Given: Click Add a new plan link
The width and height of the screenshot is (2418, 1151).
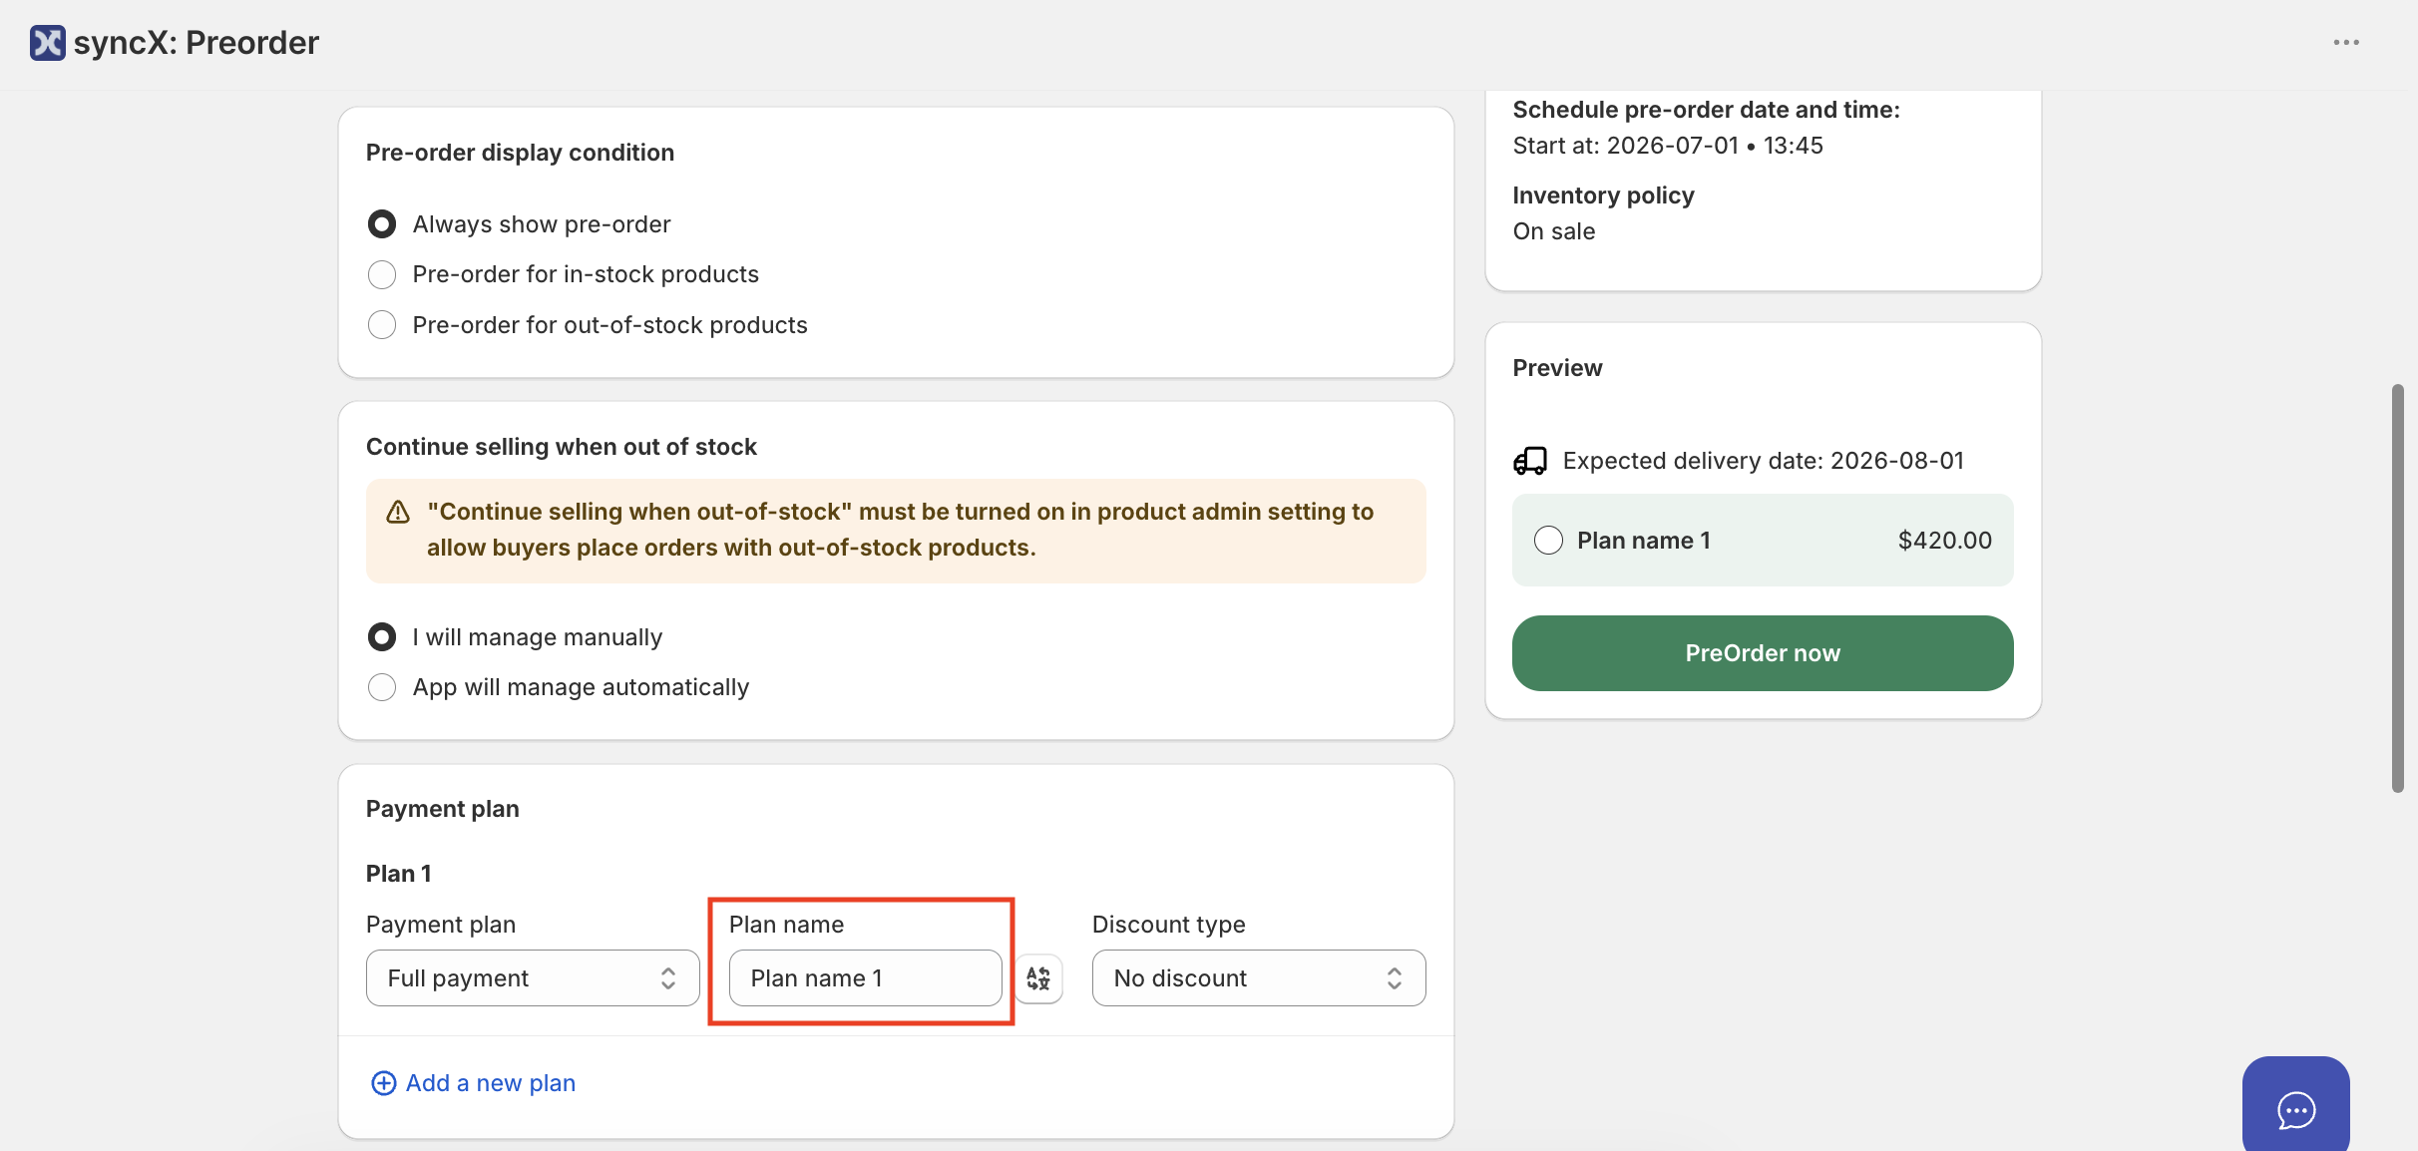Looking at the screenshot, I should point(473,1083).
